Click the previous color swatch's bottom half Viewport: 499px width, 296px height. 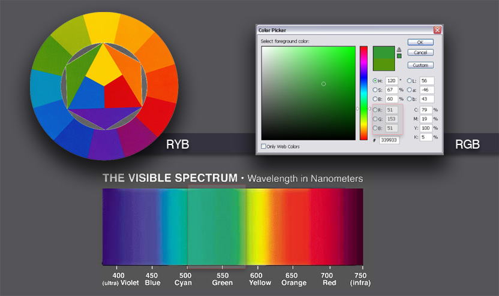coord(383,65)
